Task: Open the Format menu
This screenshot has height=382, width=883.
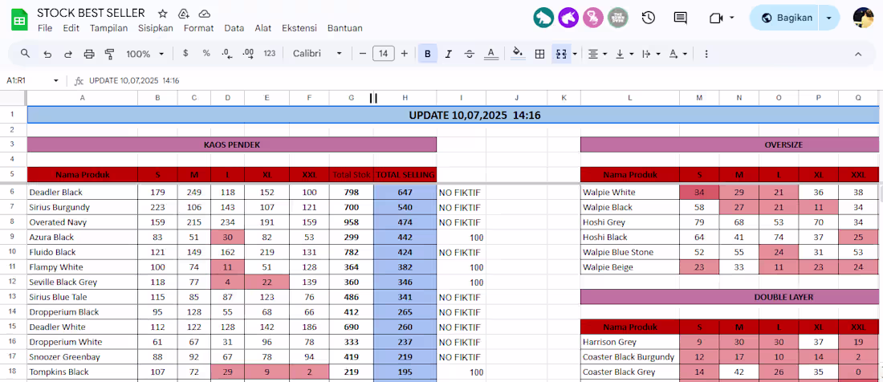Action: pyautogui.click(x=199, y=28)
